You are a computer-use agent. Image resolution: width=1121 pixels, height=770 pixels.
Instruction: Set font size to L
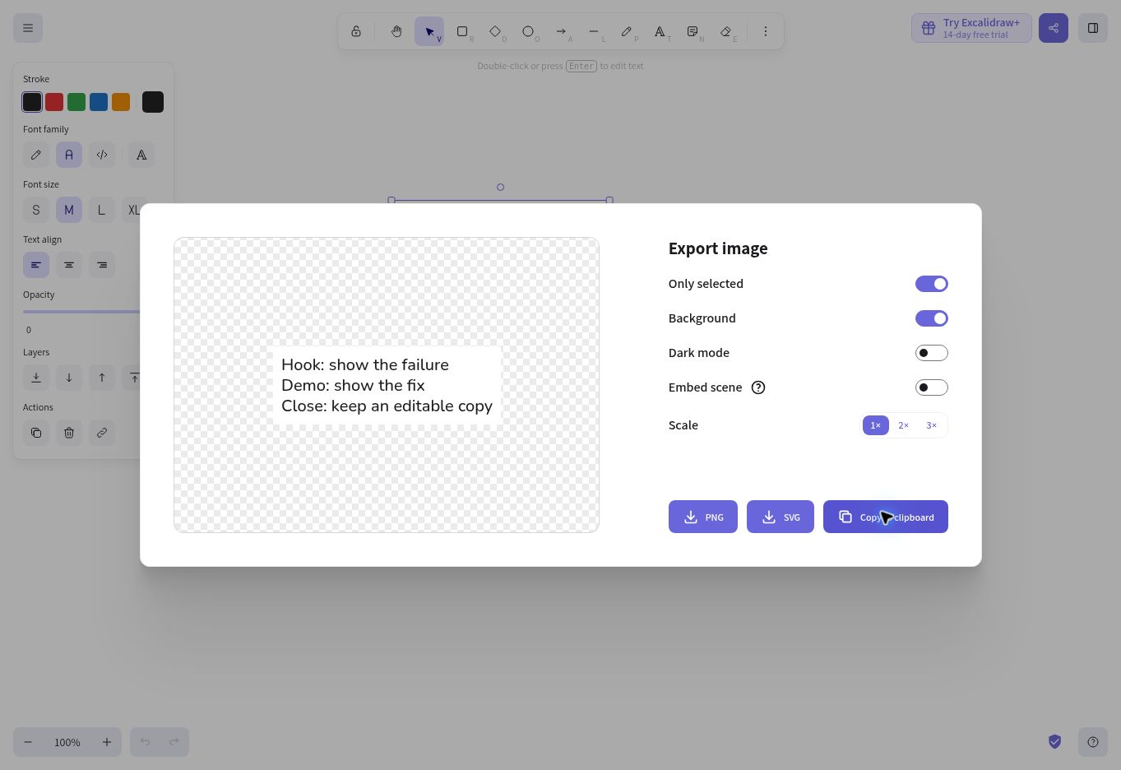pos(102,210)
